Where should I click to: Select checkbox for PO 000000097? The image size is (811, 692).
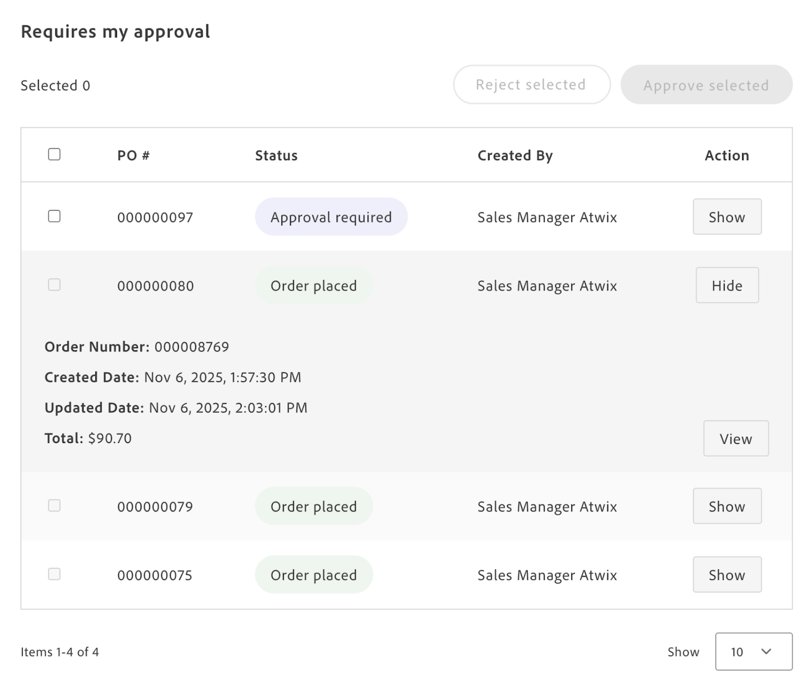pyautogui.click(x=54, y=216)
